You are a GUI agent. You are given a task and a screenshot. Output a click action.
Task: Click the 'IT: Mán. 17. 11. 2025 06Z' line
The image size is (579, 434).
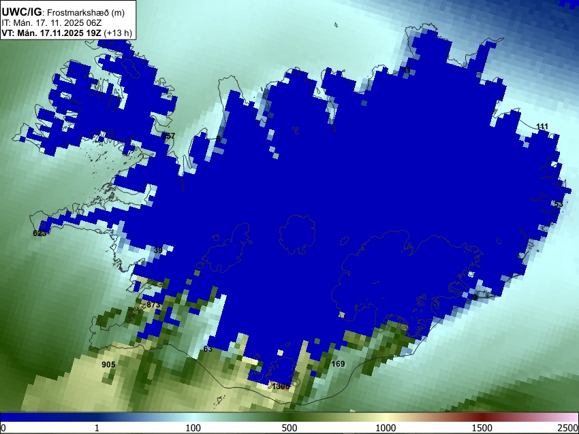tap(52, 23)
